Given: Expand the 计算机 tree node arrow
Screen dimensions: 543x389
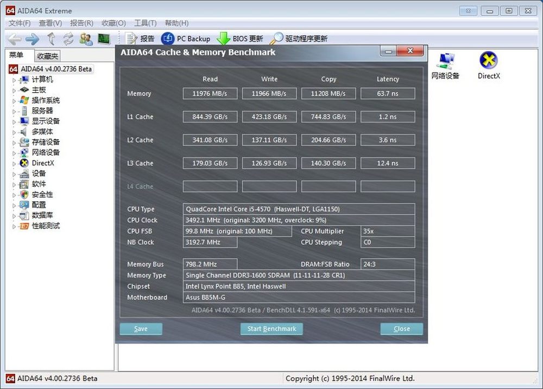Looking at the screenshot, I should (14, 80).
